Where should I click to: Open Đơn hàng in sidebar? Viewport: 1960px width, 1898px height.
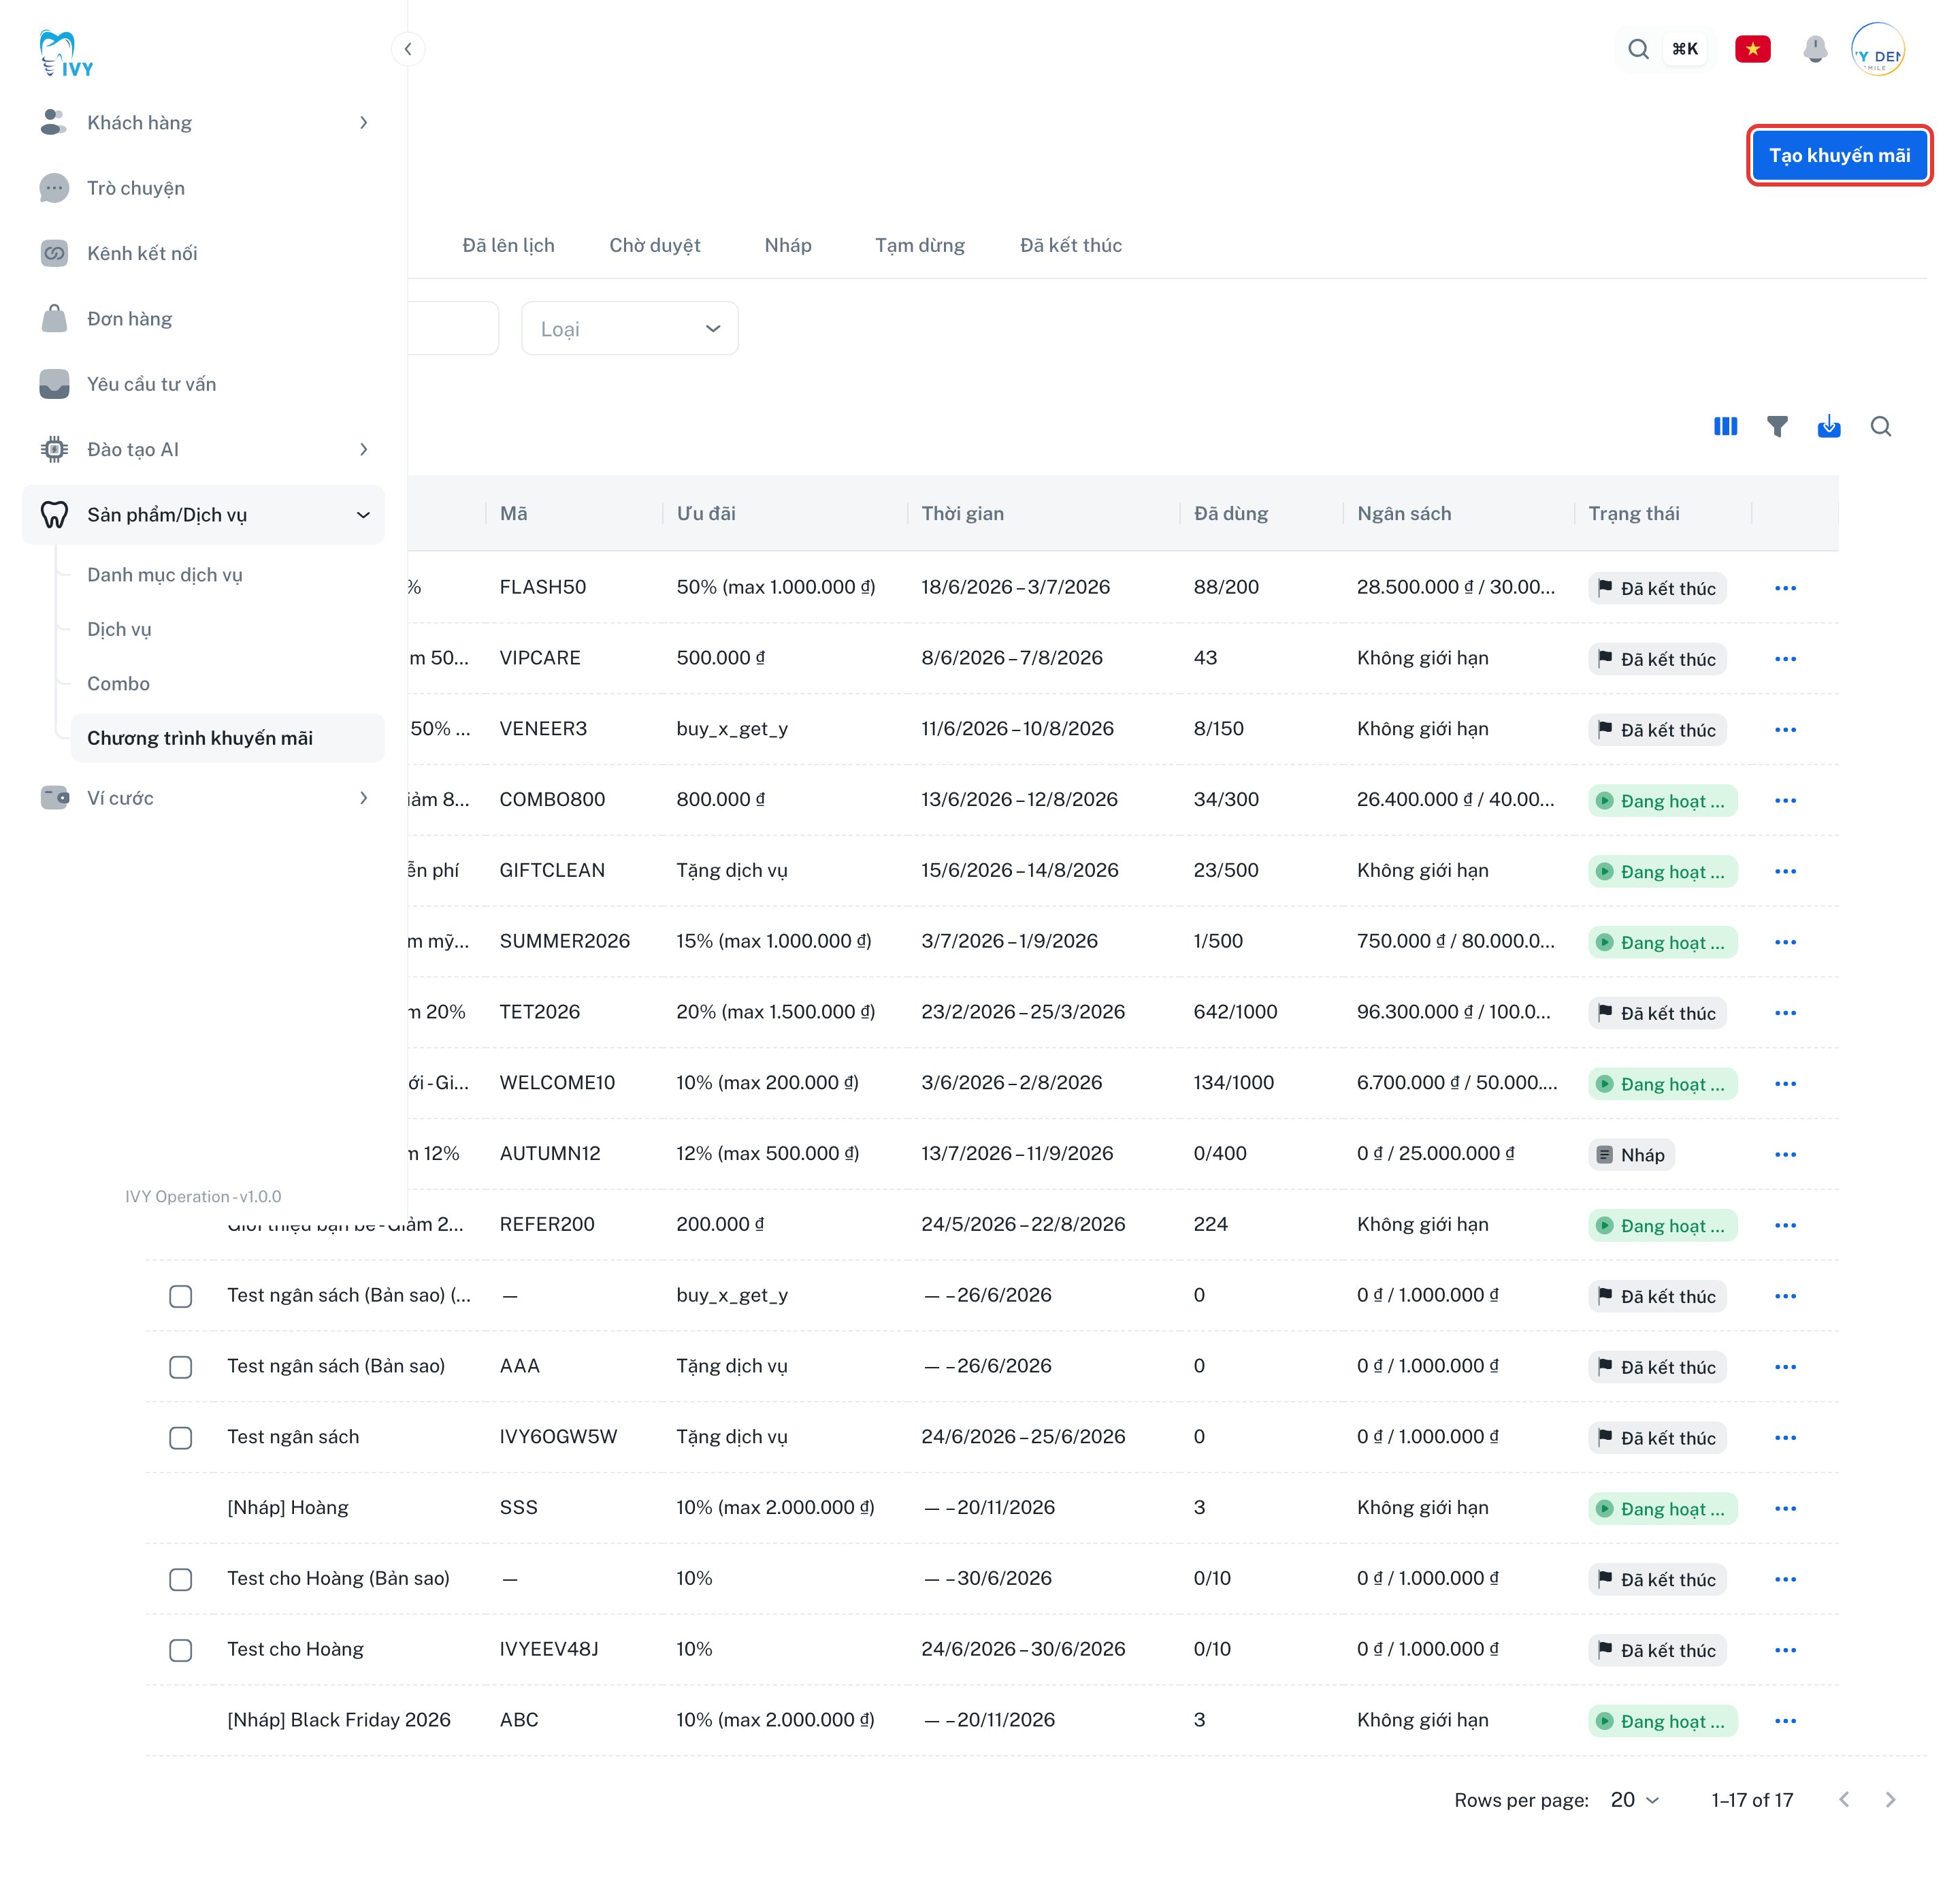click(204, 318)
